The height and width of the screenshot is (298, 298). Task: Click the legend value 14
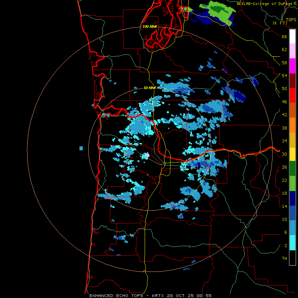click(x=284, y=206)
